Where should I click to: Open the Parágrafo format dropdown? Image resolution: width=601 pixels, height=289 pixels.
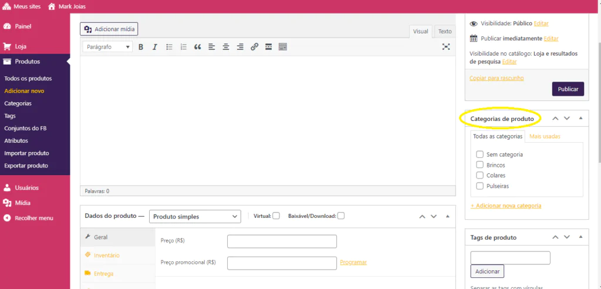108,47
